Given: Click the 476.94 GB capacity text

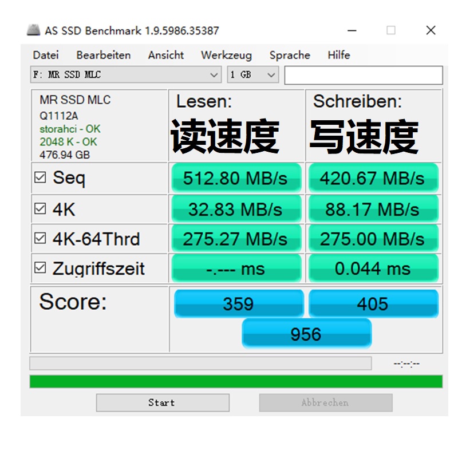Looking at the screenshot, I should click(x=65, y=155).
